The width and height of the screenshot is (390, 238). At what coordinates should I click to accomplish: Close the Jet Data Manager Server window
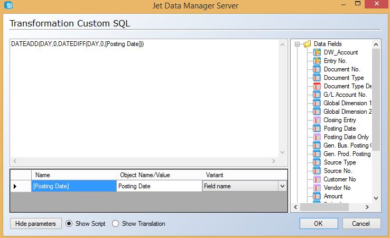point(377,4)
